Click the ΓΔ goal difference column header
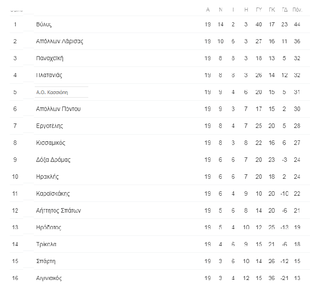The width and height of the screenshot is (310, 292). 285,9
